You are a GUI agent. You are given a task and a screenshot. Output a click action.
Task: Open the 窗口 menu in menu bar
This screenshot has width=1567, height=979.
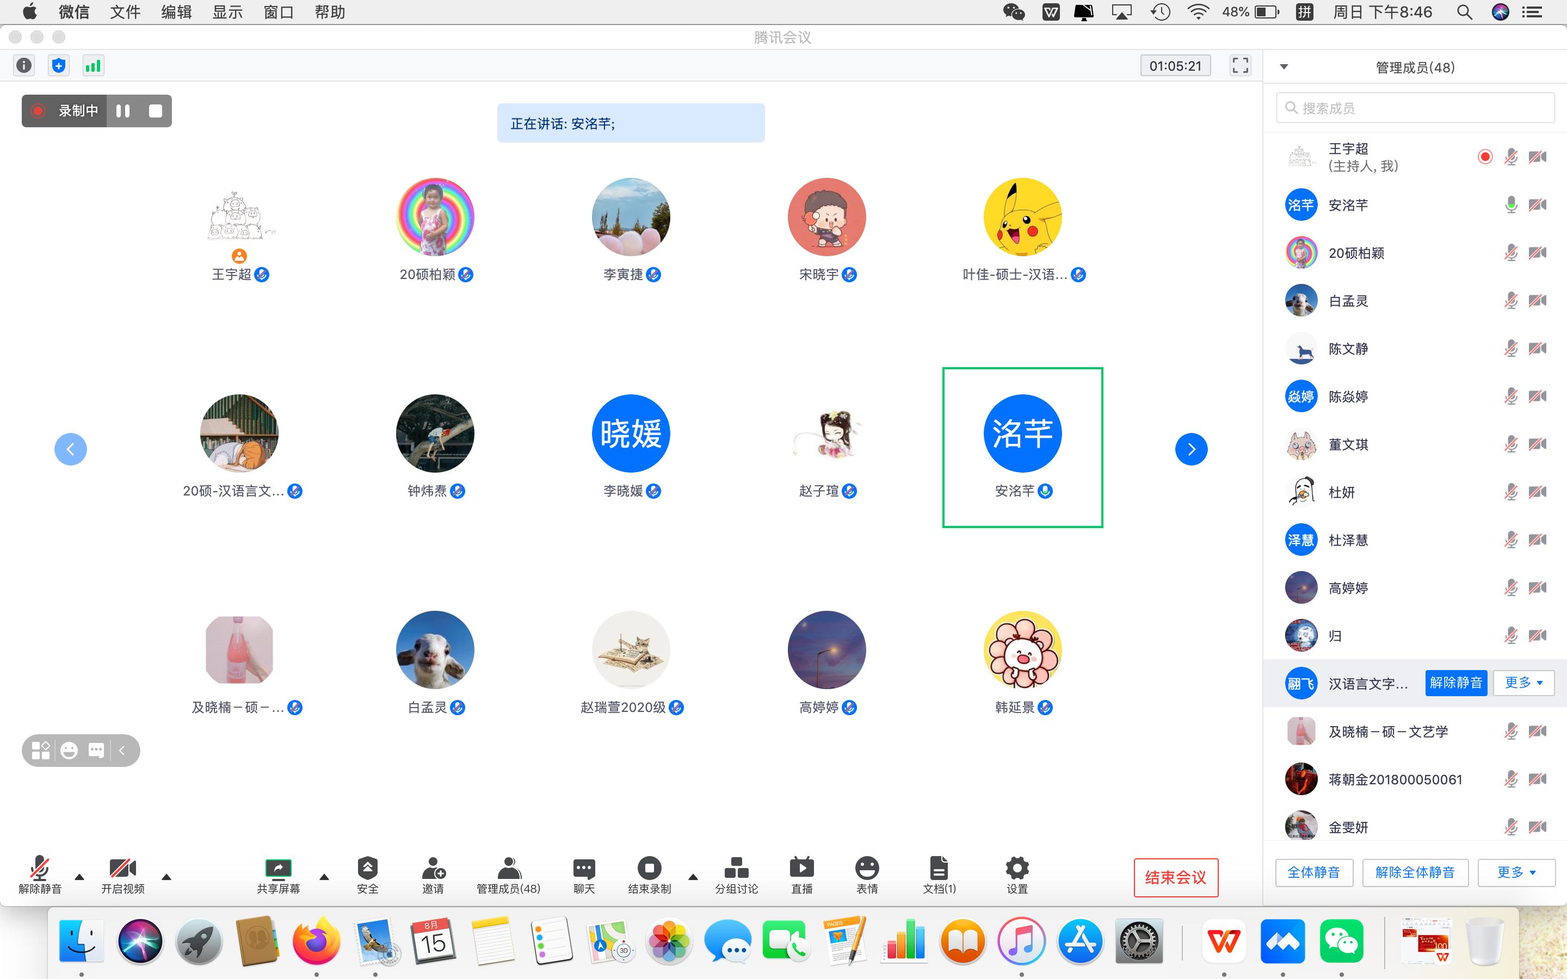279,11
